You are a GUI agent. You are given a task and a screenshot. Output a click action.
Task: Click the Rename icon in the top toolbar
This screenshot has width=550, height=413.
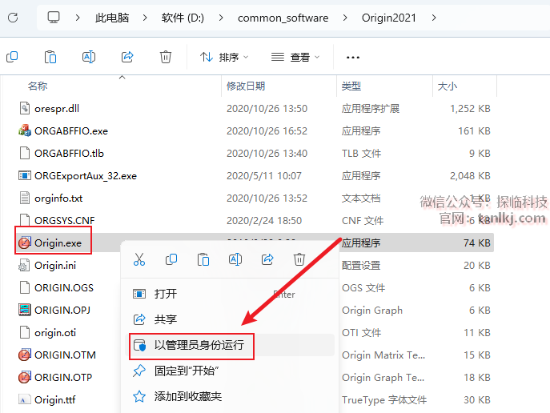(89, 57)
